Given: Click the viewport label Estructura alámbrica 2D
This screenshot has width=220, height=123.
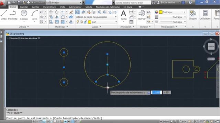Looking at the screenshot, I should click(30, 38).
